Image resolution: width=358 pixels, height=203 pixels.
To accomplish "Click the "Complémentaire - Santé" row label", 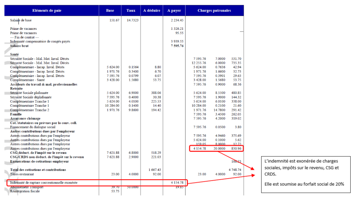I will (27, 80).
